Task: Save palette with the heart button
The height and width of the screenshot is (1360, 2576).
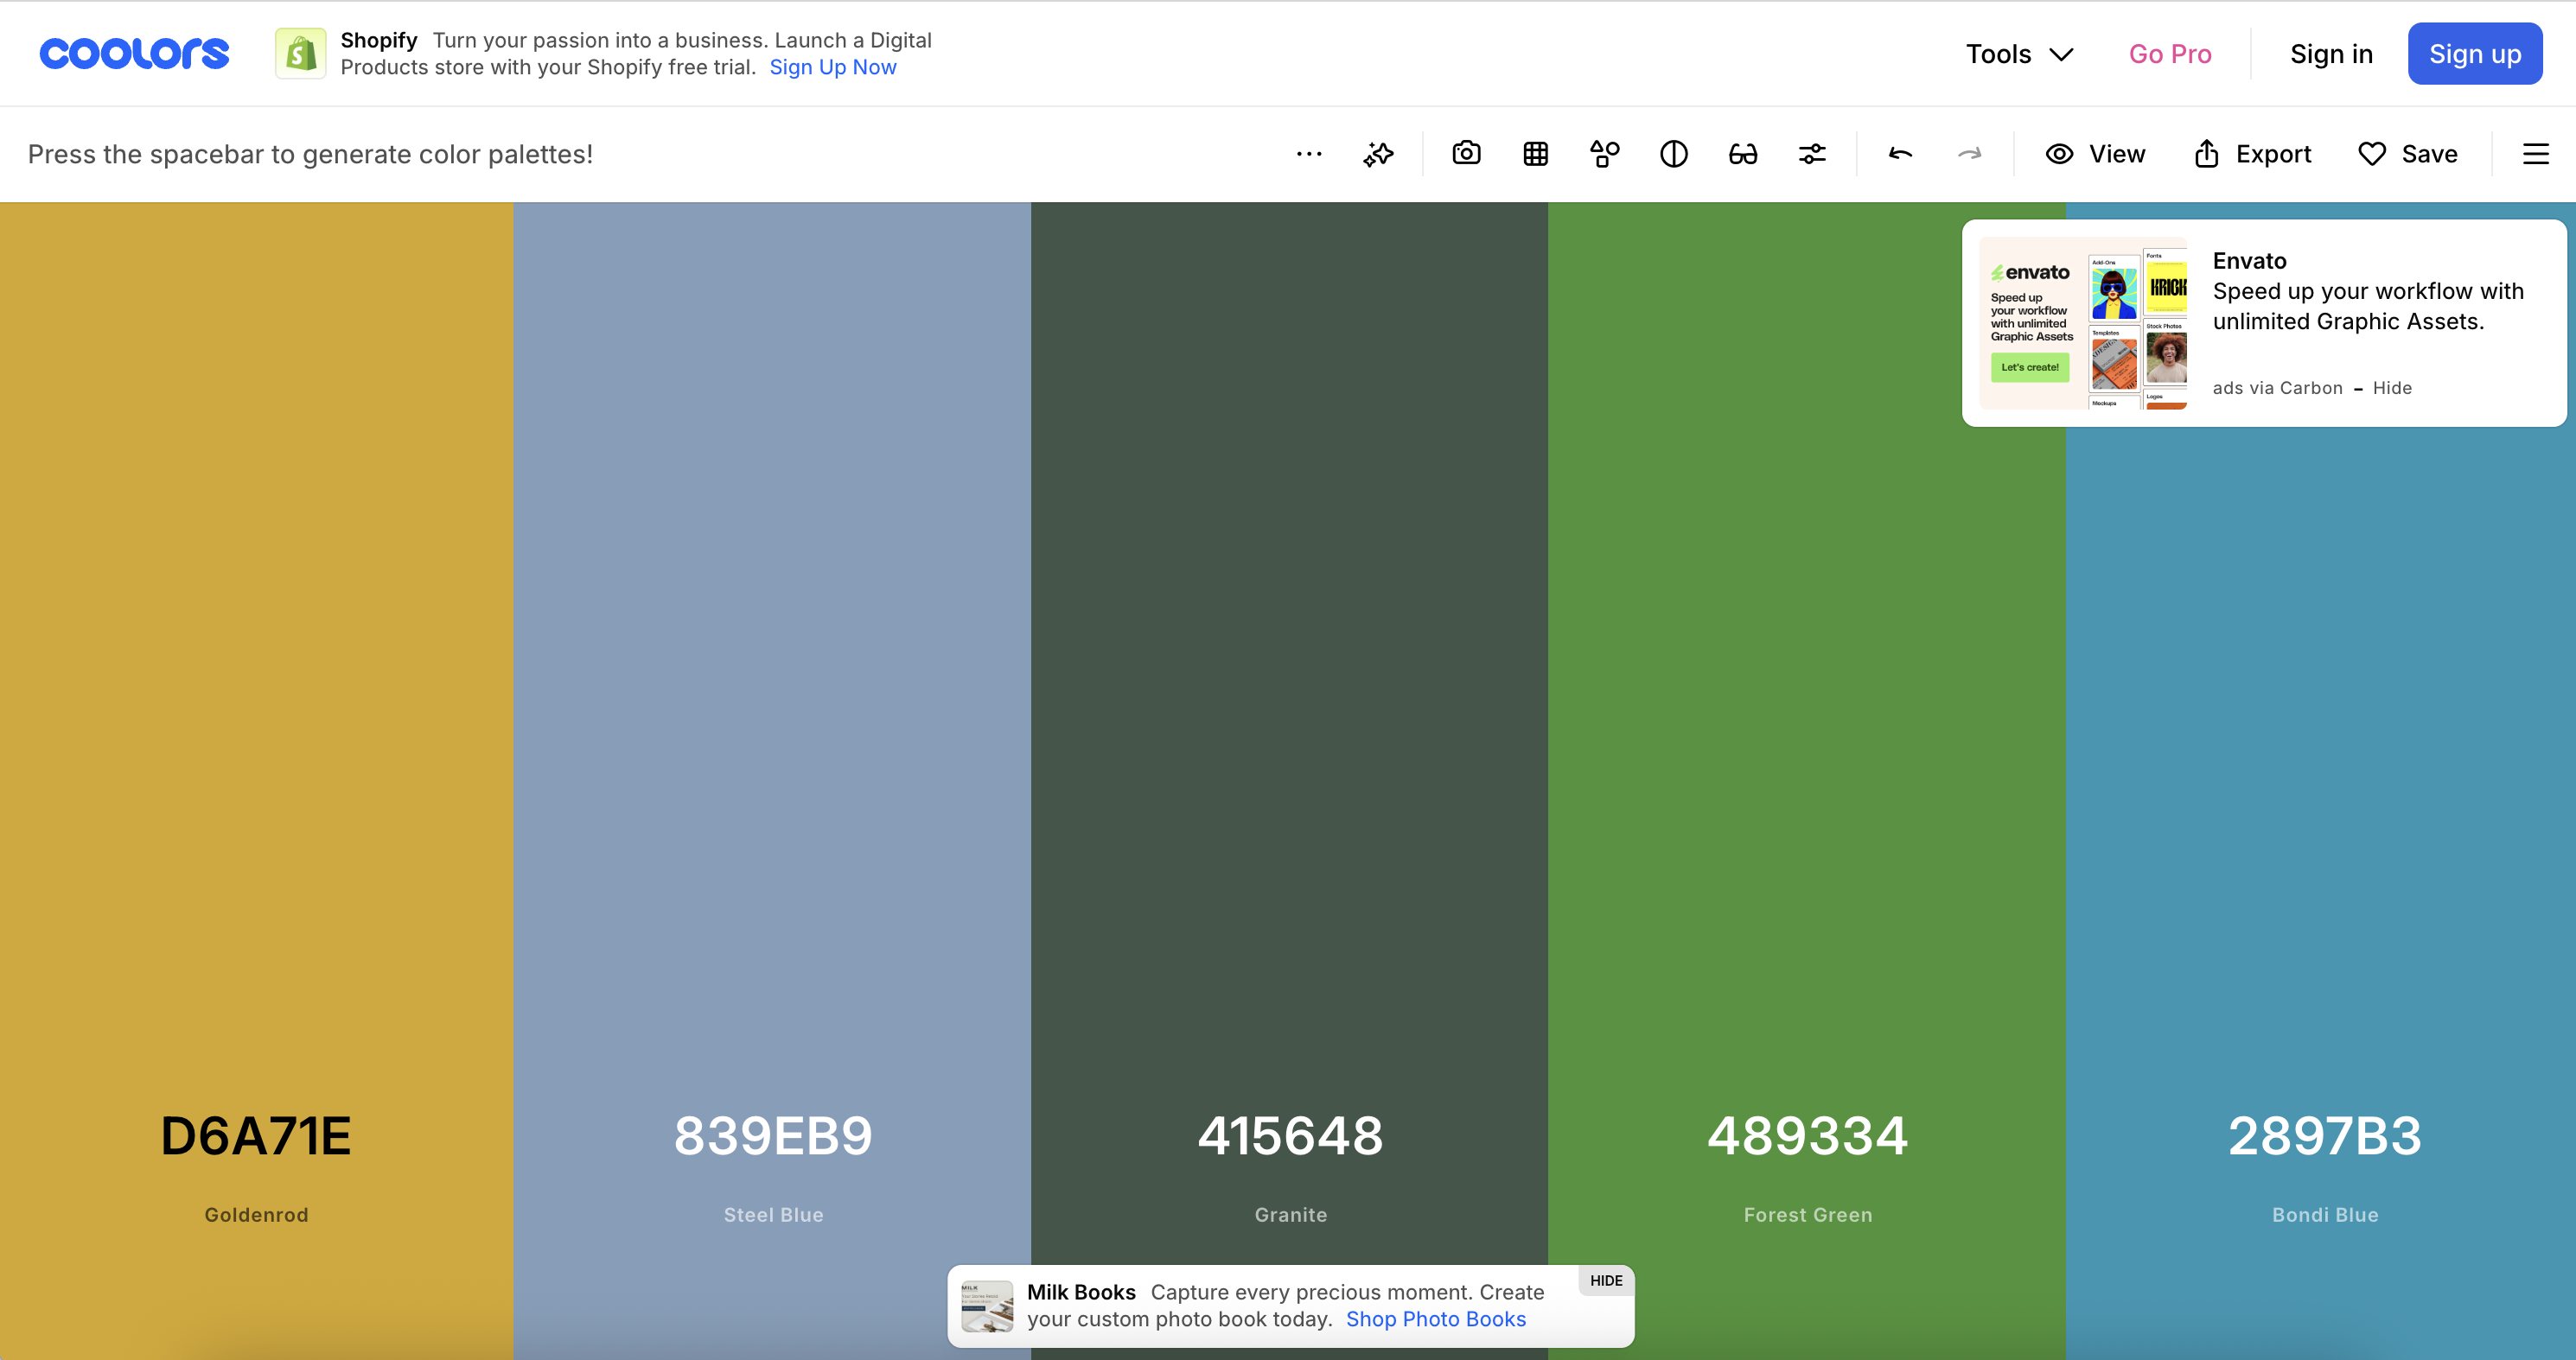Action: (x=2407, y=154)
